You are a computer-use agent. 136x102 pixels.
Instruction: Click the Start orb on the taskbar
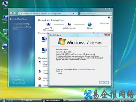(x=4, y=100)
